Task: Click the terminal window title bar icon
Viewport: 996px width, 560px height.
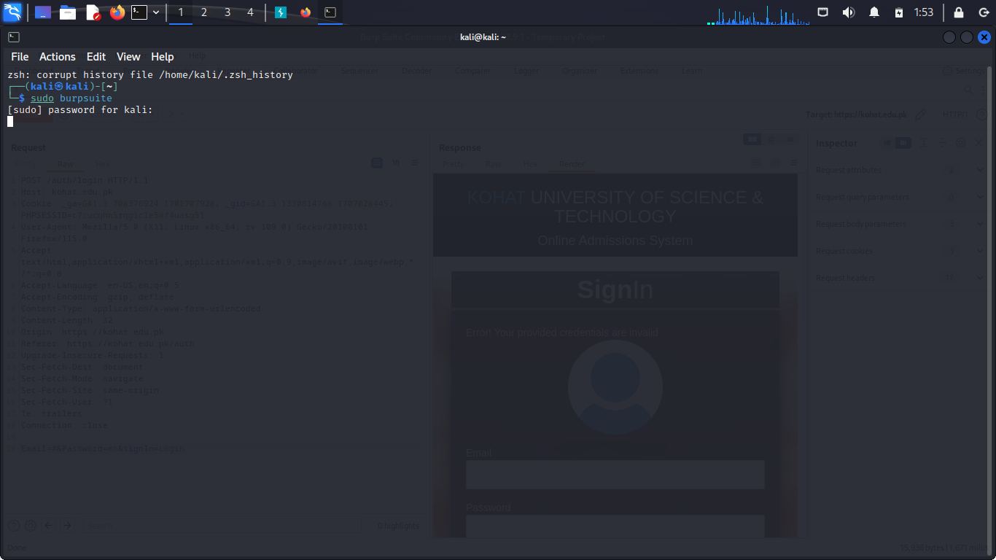Action: tap(14, 37)
